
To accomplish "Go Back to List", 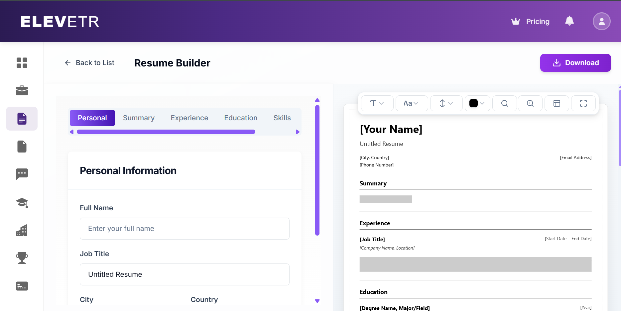I will point(89,62).
